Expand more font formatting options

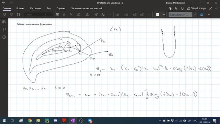pyautogui.click(x=110, y=14)
